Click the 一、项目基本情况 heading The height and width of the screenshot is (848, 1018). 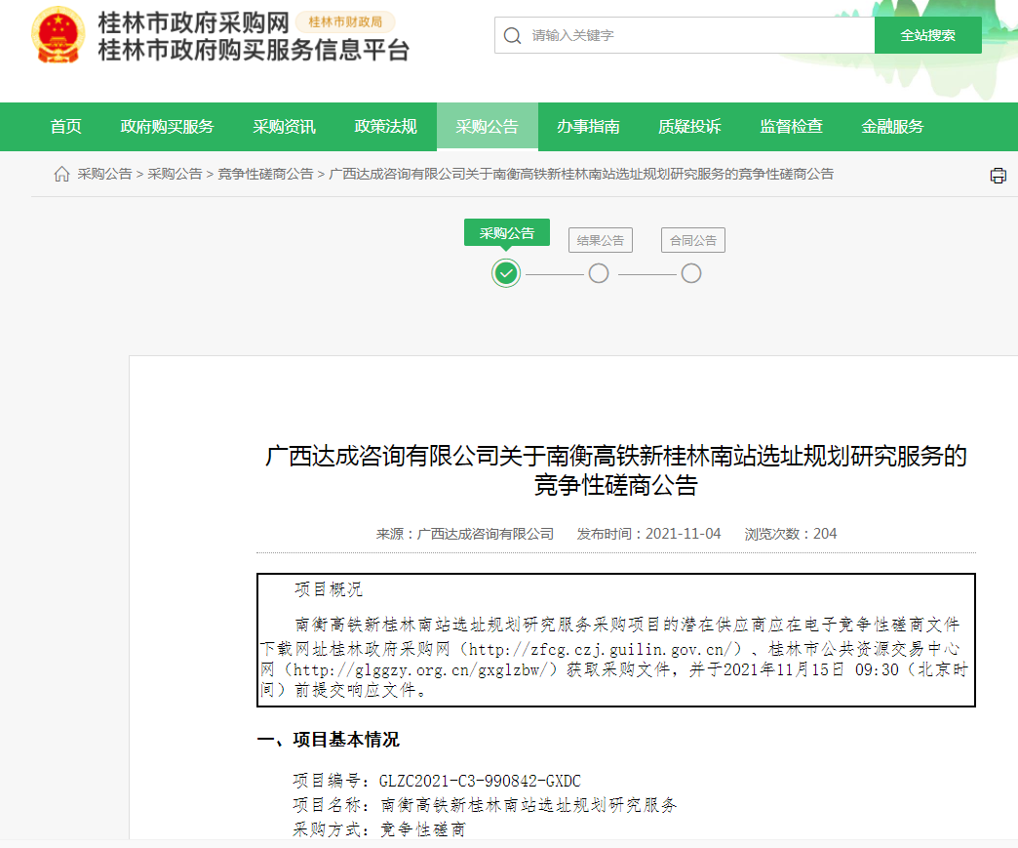pos(329,740)
